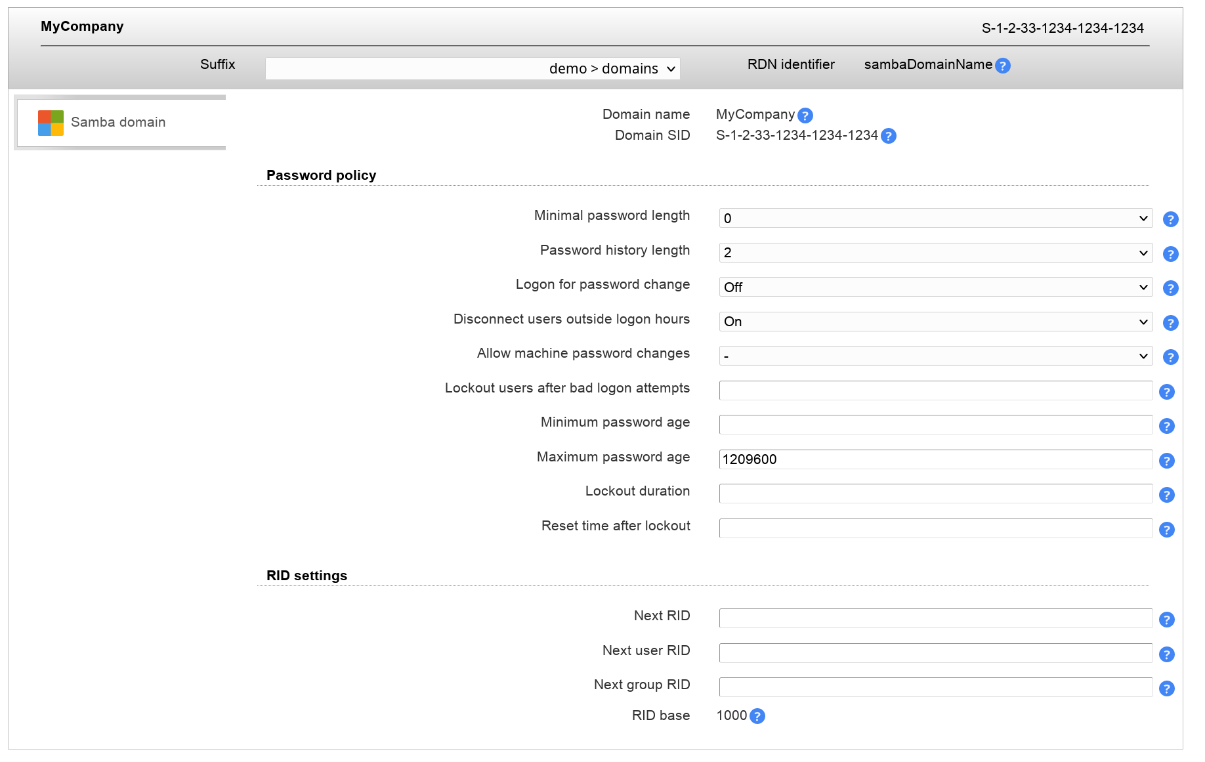Click the Minimum password age text box
This screenshot has width=1205, height=762.
click(x=935, y=425)
